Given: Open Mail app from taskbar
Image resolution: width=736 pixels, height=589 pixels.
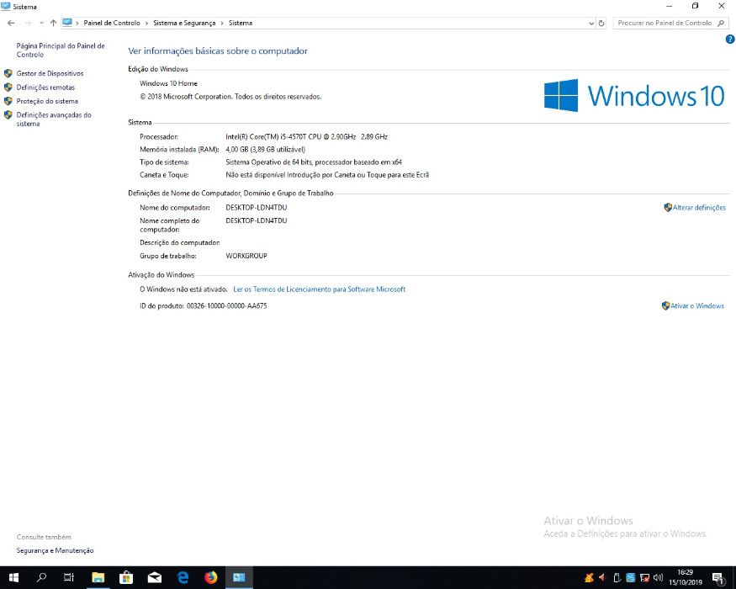Looking at the screenshot, I should [155, 577].
